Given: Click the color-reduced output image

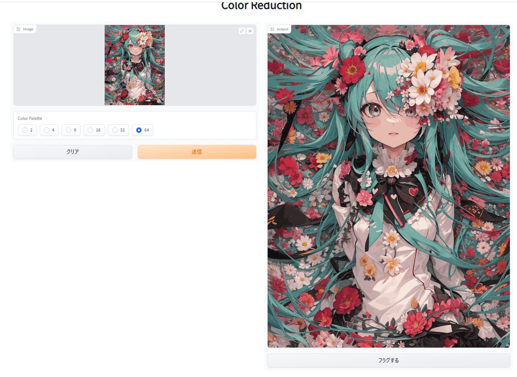Looking at the screenshot, I should [x=388, y=186].
